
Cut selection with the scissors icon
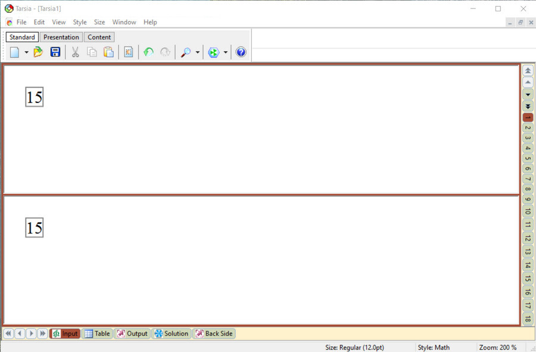tap(75, 52)
